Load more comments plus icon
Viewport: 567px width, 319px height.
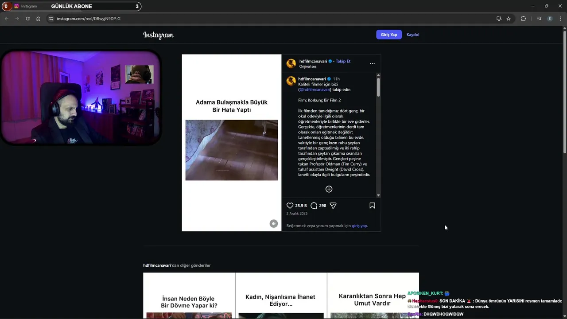coord(329,189)
